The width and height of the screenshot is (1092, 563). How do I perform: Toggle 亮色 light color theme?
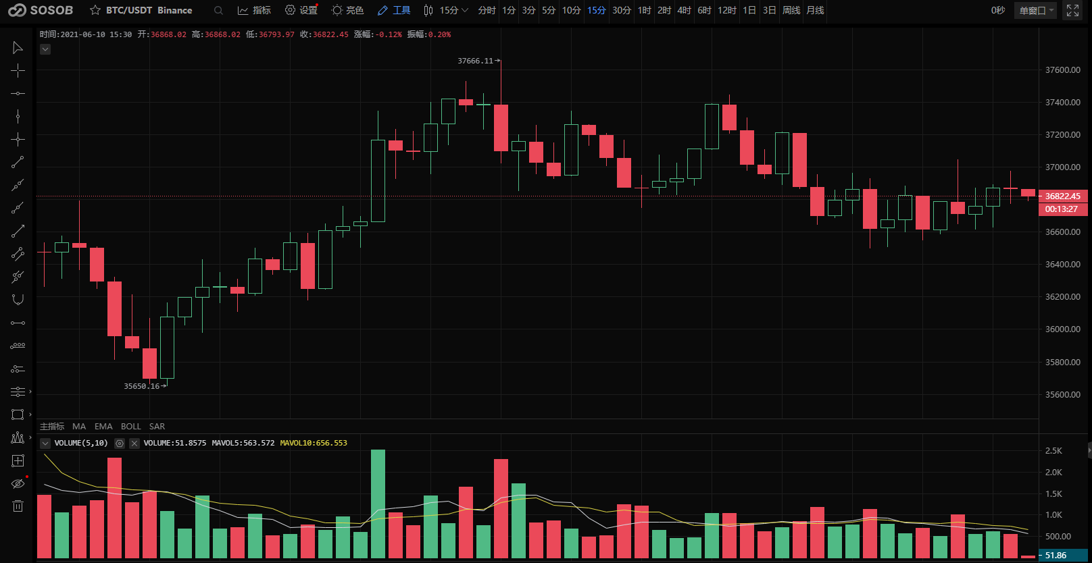[x=348, y=10]
